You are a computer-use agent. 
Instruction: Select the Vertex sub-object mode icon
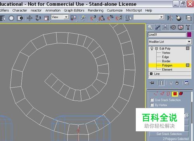point(156,94)
